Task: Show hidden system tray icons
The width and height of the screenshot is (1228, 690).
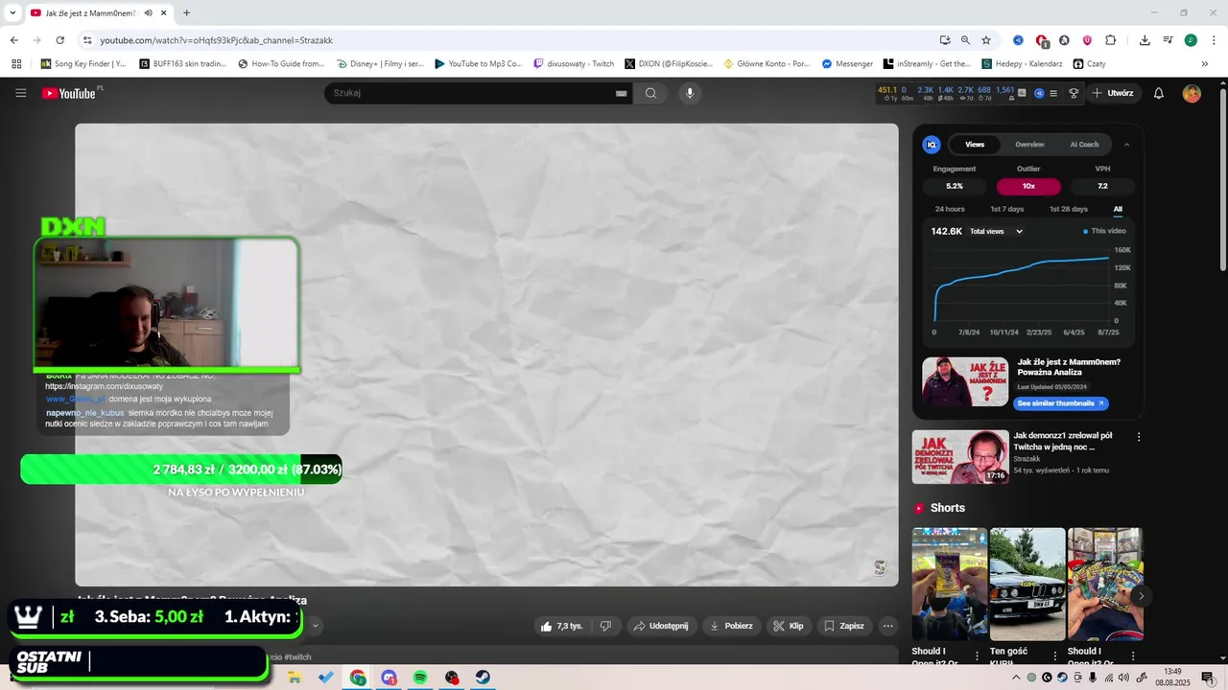Action: pyautogui.click(x=1016, y=678)
